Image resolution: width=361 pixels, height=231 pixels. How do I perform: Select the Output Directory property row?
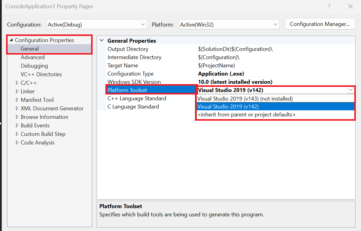(230, 49)
